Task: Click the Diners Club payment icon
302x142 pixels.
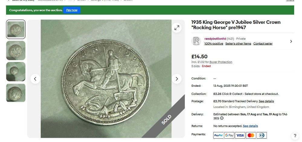Action: coord(262,135)
